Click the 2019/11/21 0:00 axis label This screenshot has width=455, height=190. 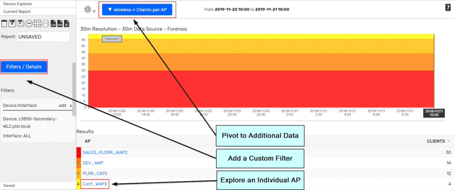pos(290,113)
